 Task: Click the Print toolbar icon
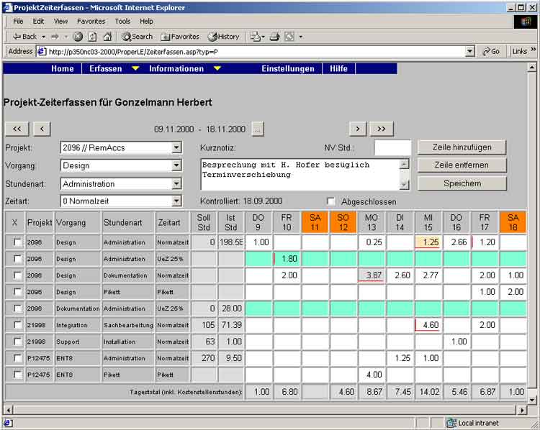(x=274, y=37)
